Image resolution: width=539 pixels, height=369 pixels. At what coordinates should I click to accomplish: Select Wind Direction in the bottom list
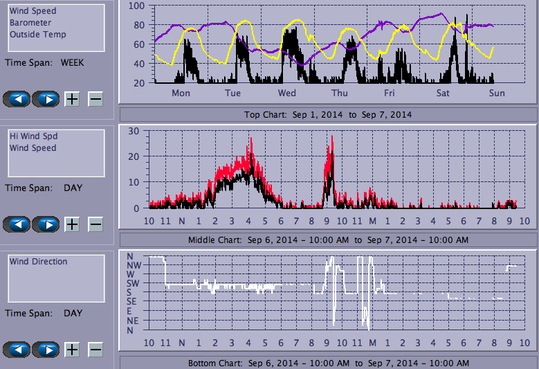(x=38, y=262)
